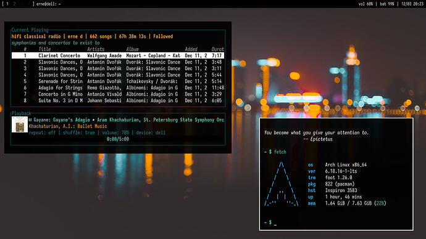Screen dimensions: 426x239
Task: Click the 662 songs count
Action: (x=101, y=36)
